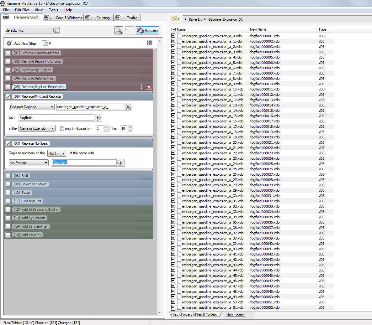Viewport: 372px width, 325px height.
Task: Enable step 15 Add Counter checkbox
Action: click(8, 235)
